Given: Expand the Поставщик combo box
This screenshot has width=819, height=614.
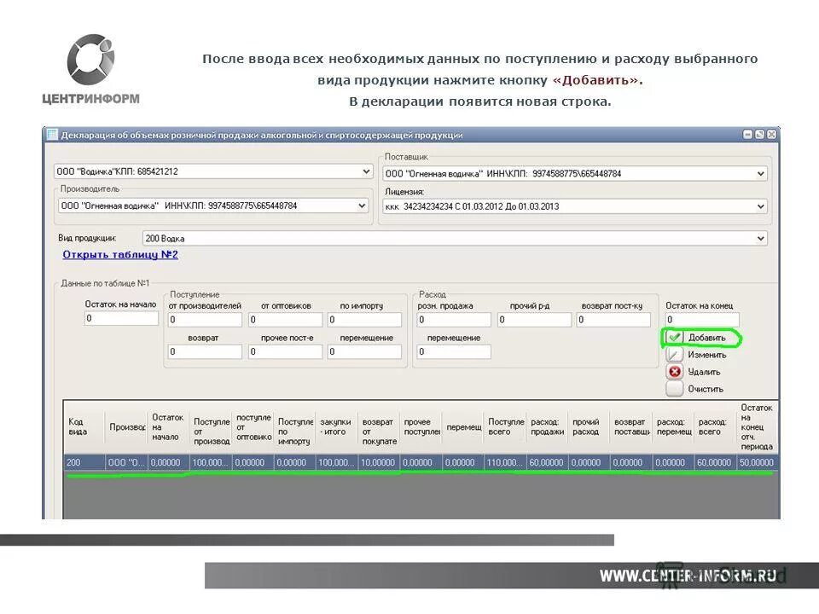Looking at the screenshot, I should coord(762,172).
